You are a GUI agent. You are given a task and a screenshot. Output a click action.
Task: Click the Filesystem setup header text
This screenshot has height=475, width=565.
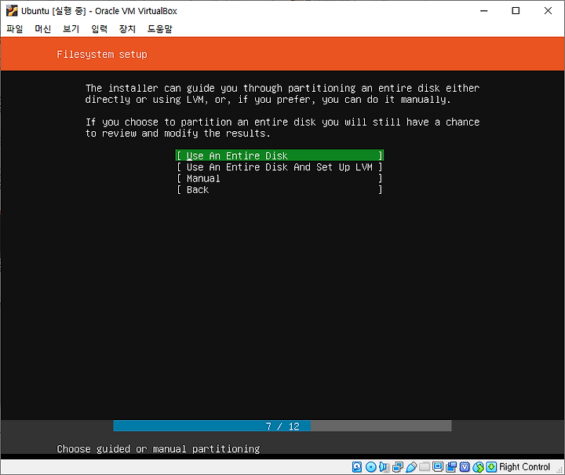(x=102, y=54)
